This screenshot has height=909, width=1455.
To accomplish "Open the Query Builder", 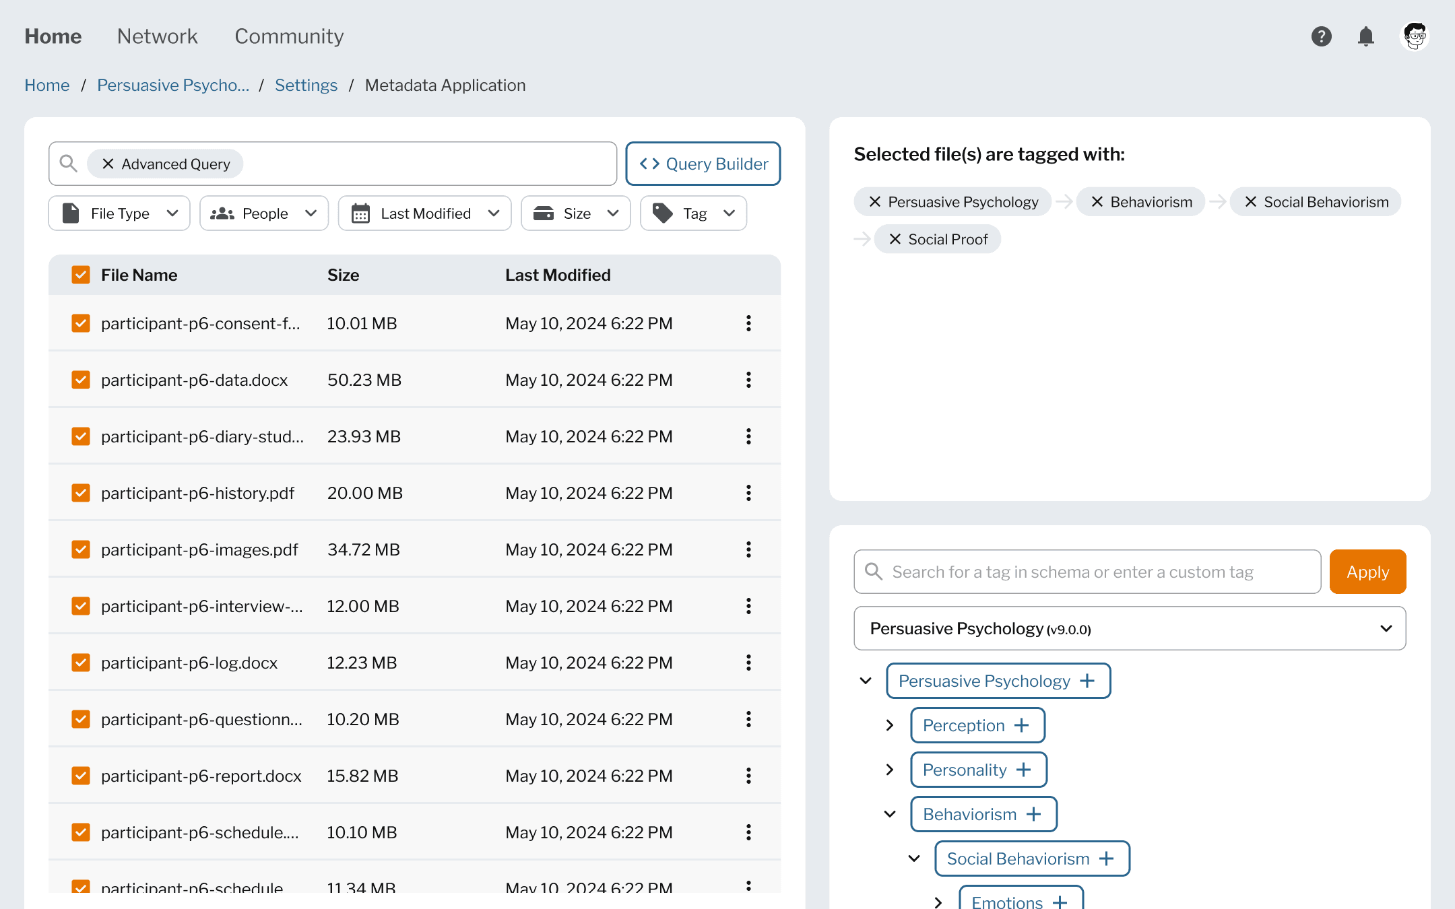I will pyautogui.click(x=703, y=164).
